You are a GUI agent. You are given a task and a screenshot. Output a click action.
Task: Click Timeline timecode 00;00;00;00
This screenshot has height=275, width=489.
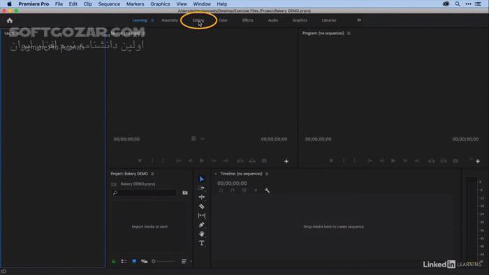click(x=232, y=184)
